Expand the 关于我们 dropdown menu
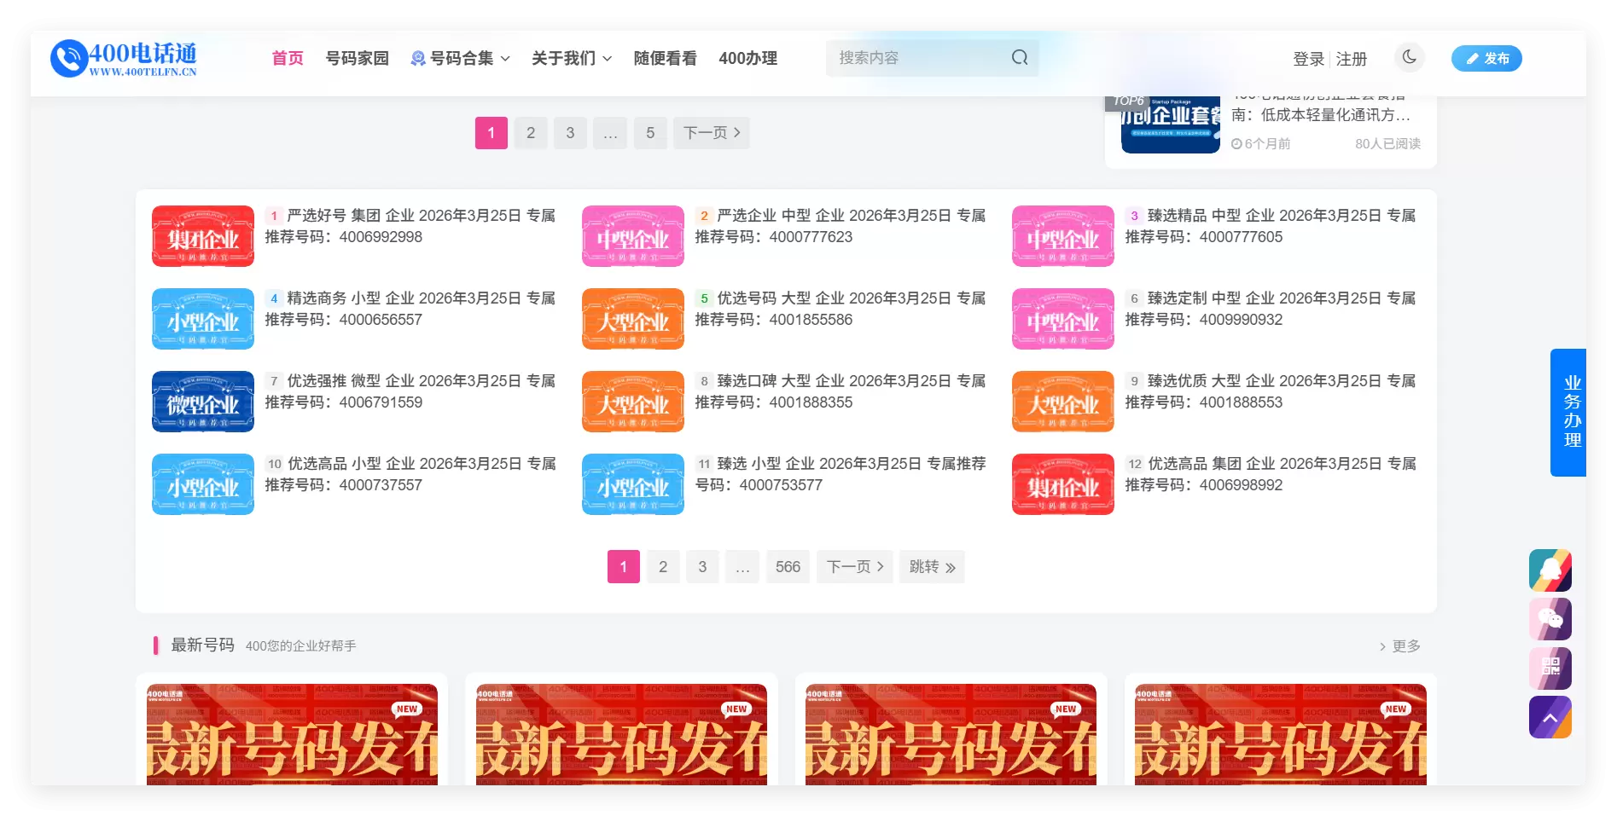1617x816 pixels. (572, 58)
